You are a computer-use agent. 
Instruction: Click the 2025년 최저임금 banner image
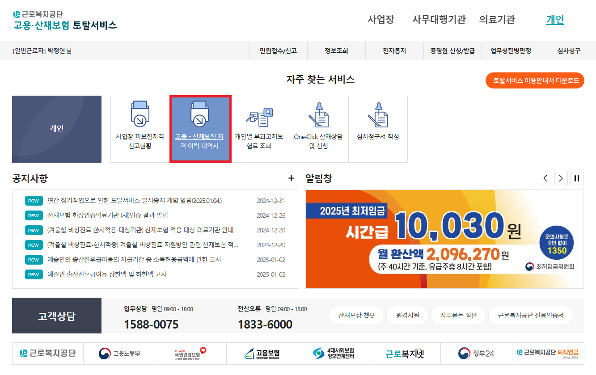(444, 239)
